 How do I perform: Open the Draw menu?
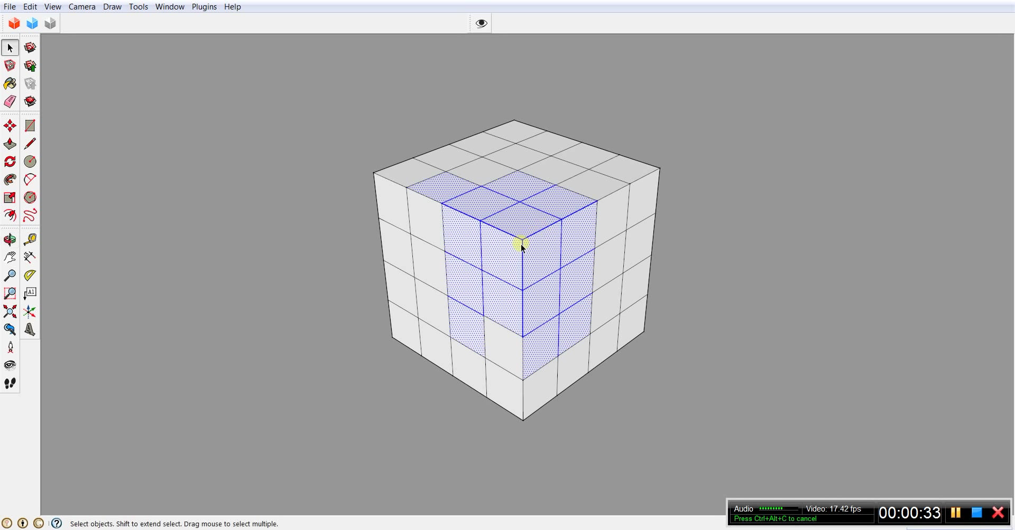click(x=112, y=7)
